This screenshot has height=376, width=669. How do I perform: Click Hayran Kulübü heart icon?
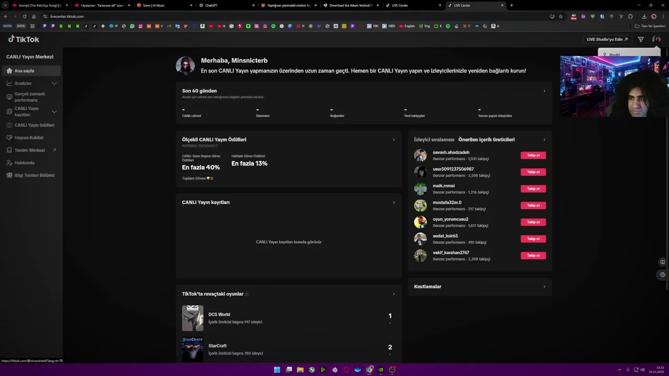tap(9, 137)
